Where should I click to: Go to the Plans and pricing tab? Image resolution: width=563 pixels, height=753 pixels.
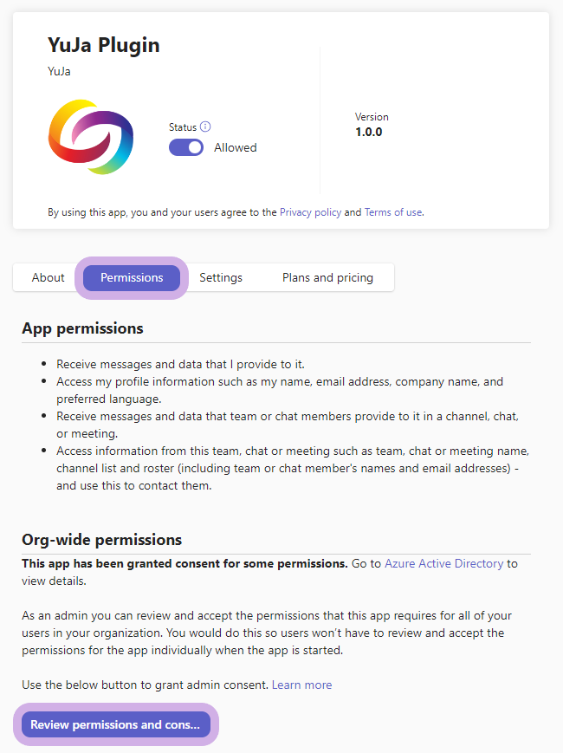coord(327,277)
